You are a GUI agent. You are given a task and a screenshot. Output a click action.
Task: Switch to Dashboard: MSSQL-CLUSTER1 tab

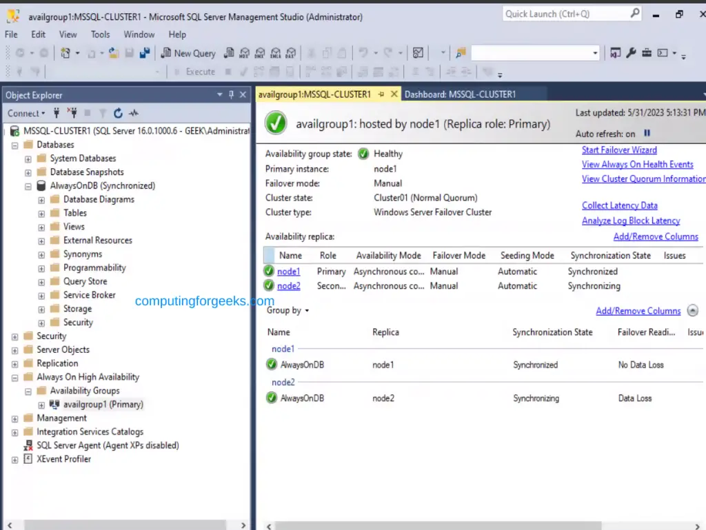(460, 94)
